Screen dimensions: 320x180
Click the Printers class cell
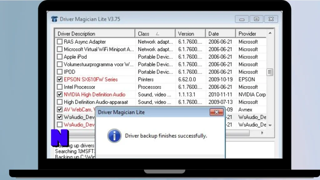(x=146, y=79)
